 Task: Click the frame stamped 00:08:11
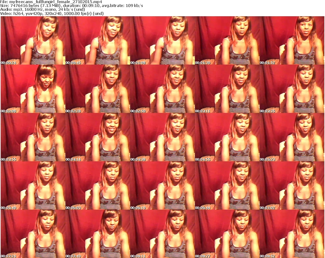coord(162,234)
